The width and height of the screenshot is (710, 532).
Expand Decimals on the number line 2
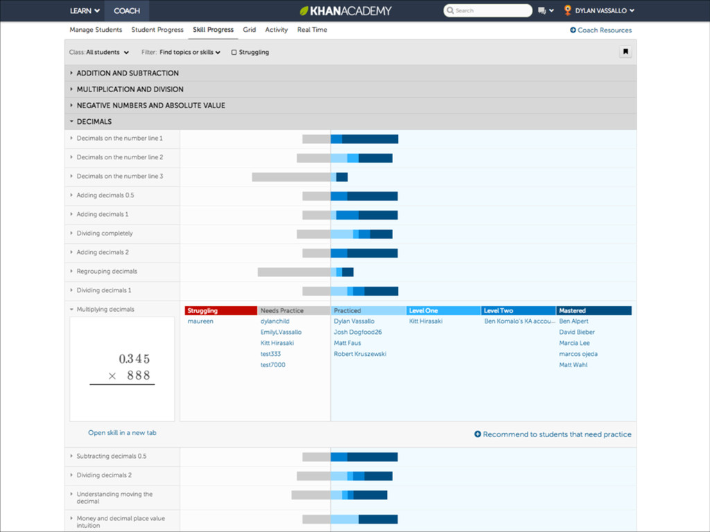tap(116, 157)
